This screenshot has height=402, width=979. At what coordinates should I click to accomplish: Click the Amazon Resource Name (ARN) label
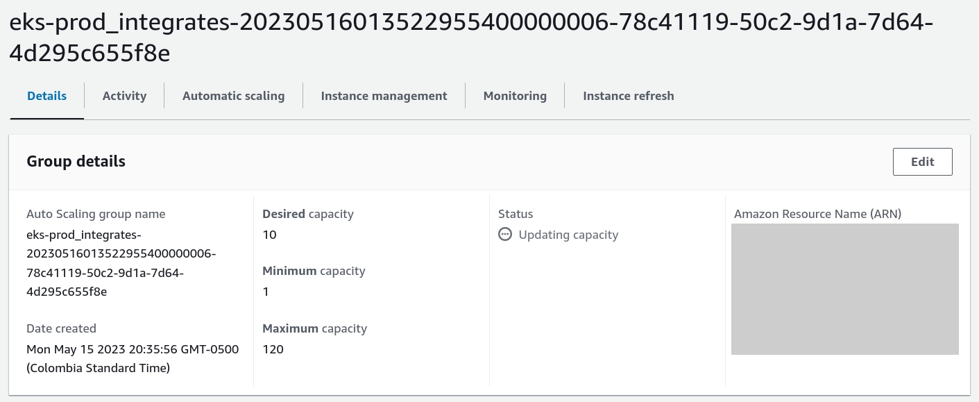(817, 214)
